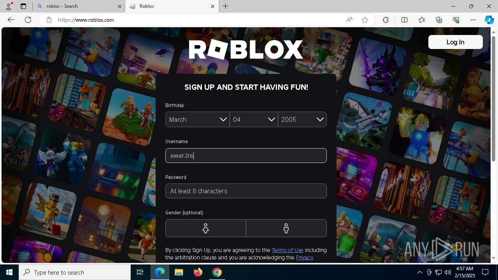Open Task View icon
This screenshot has height=280, width=498.
tap(140, 272)
